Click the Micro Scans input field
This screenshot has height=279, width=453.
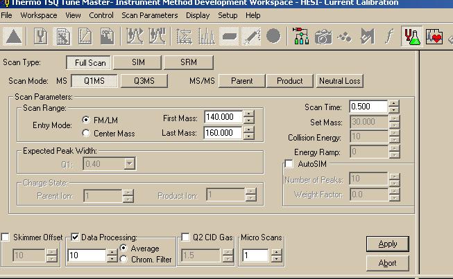255,255
